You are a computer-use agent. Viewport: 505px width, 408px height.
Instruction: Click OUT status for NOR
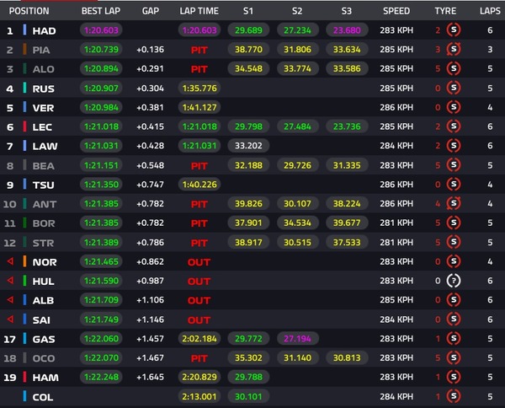pos(199,262)
